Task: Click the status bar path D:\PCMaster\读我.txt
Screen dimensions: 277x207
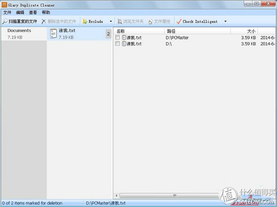Action: click(106, 203)
